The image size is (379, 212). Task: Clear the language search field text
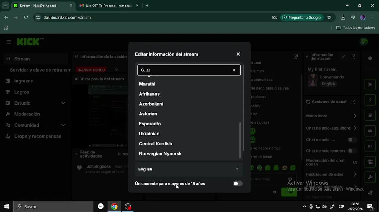tap(234, 70)
